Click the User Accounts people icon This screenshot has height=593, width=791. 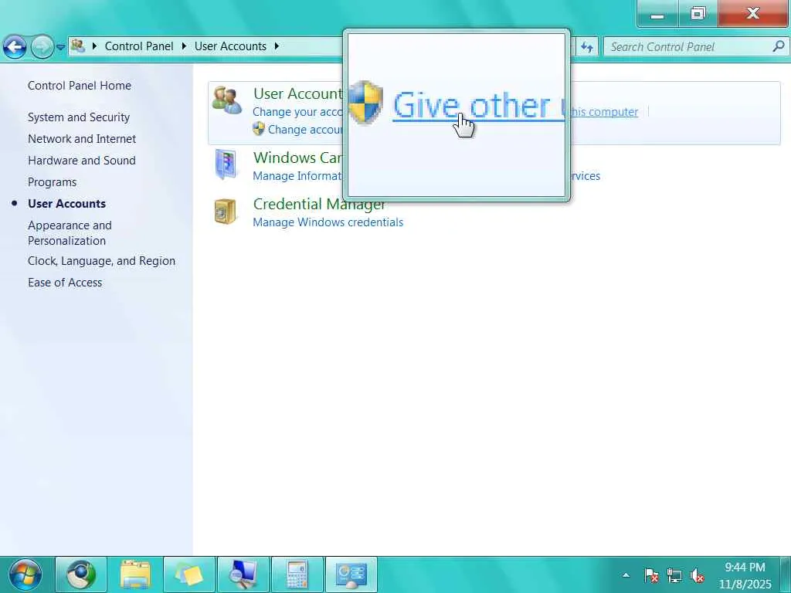(226, 100)
